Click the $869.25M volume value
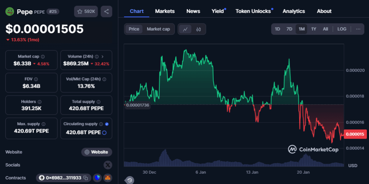 click(76, 64)
